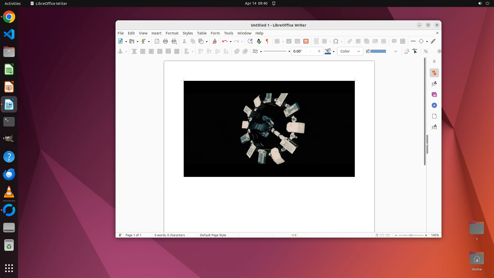Select the Clone Formatting paintbrush
The width and height of the screenshot is (494, 278).
tap(214, 41)
